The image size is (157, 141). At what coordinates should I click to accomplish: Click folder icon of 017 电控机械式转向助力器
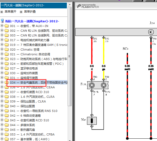[7, 40]
